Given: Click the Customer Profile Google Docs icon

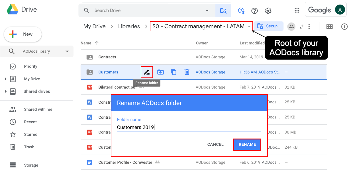Looking at the screenshot, I should click(x=90, y=162).
